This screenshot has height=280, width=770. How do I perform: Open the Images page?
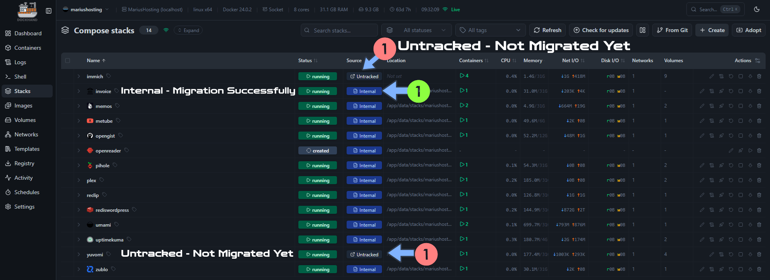27,106
